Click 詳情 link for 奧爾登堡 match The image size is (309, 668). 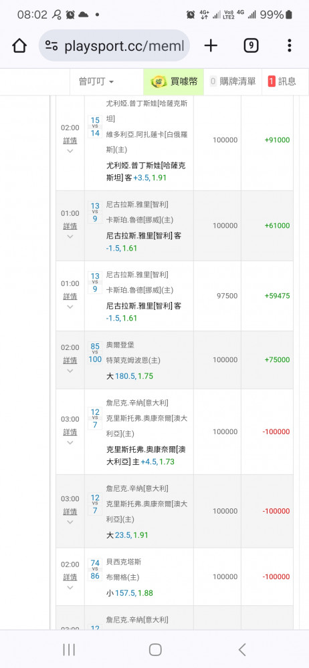[70, 361]
